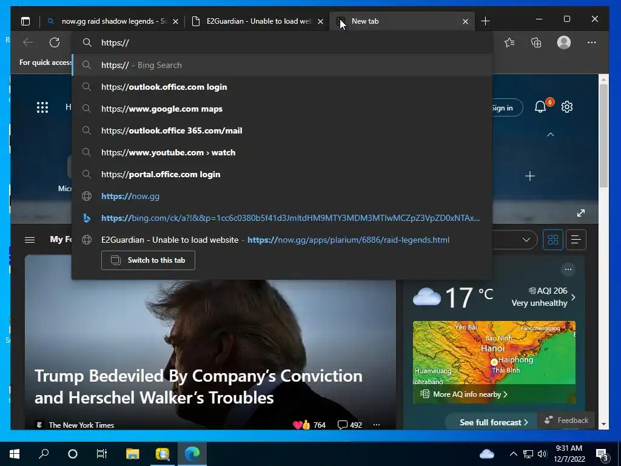621x466 pixels.
Task: Click the Feedback button
Action: [x=566, y=420]
